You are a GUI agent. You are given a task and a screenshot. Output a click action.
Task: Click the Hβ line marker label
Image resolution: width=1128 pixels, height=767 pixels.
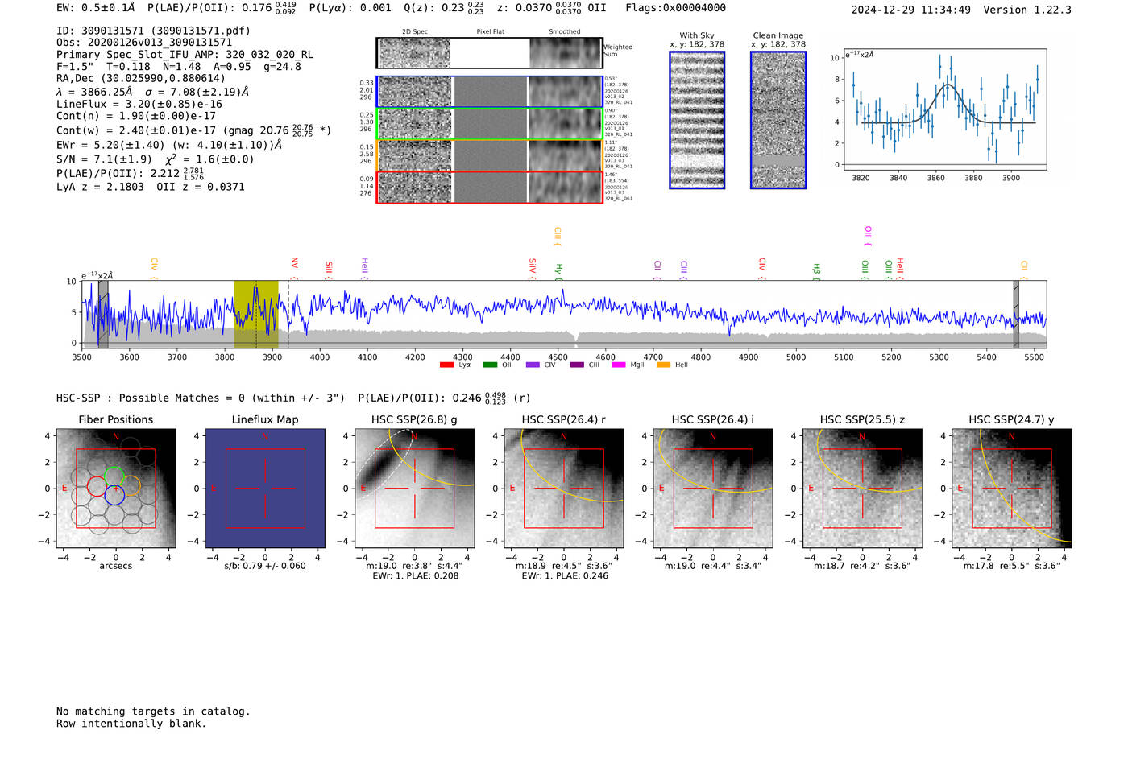pyautogui.click(x=816, y=271)
